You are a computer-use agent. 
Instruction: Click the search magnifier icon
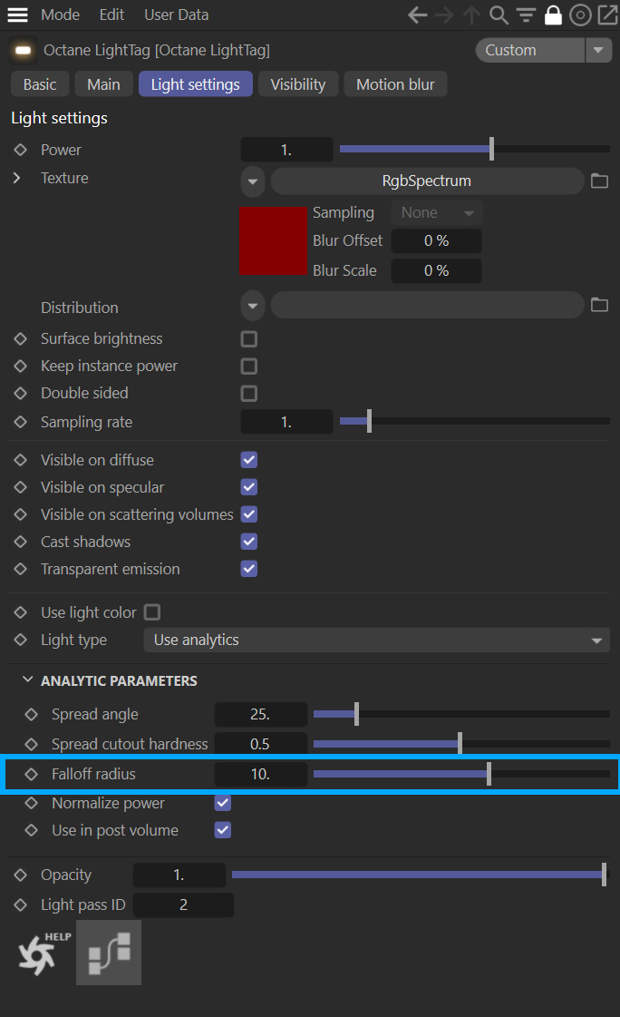click(499, 15)
